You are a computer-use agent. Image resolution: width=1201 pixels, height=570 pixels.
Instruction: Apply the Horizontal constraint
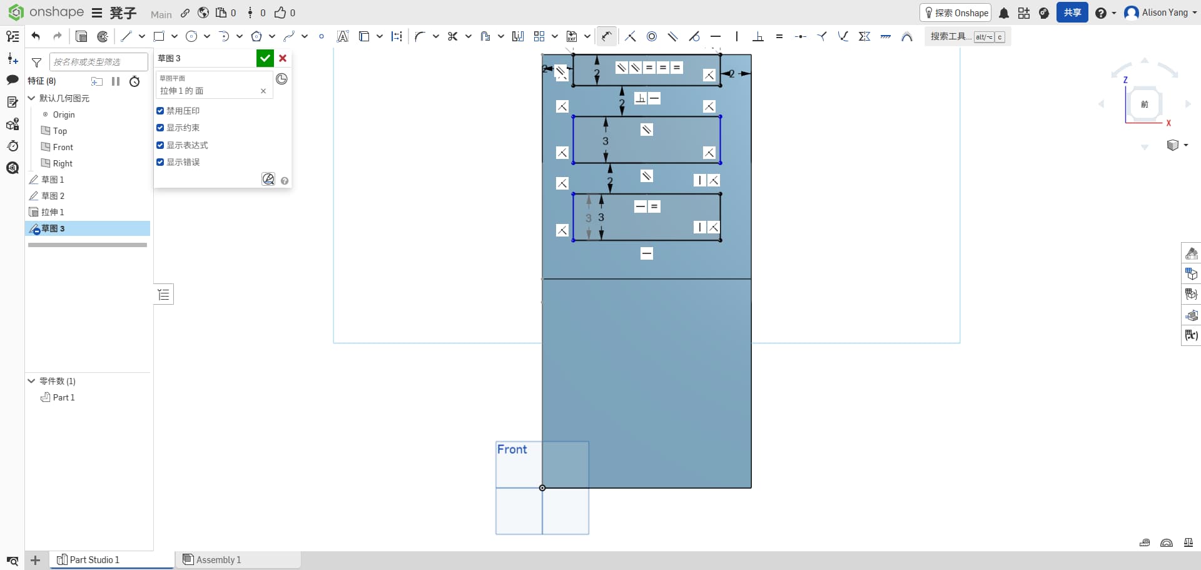point(716,36)
